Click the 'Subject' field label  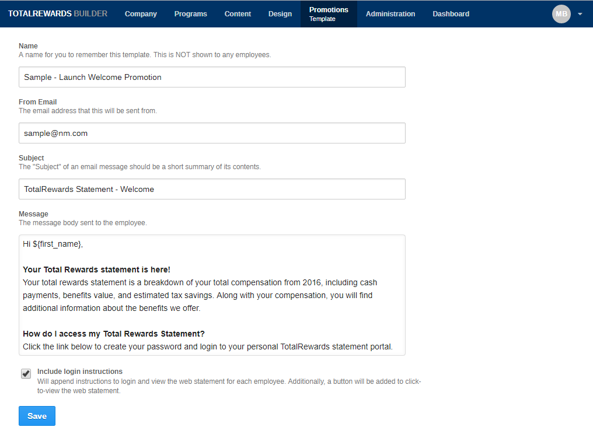click(x=32, y=157)
